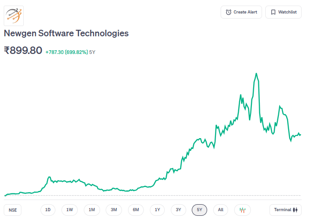This screenshot has height=220, width=310.
Task: Click the Newgen Software company logo
Action: pyautogui.click(x=13, y=15)
